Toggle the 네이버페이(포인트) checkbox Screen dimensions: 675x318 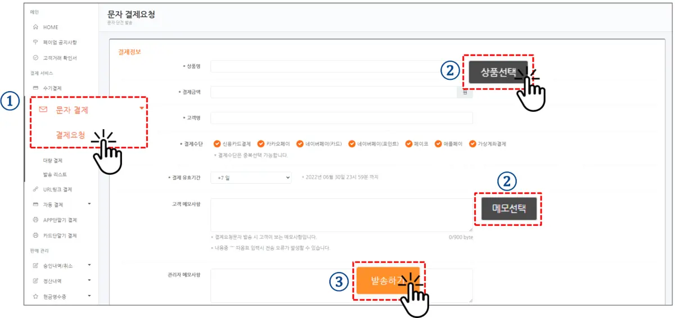352,144
